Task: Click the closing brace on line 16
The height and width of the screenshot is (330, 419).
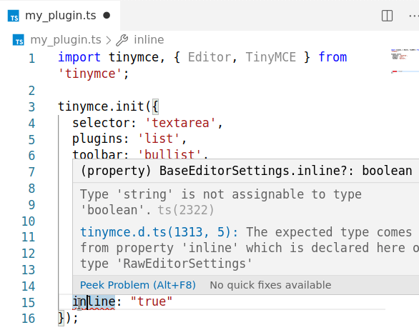Action: click(x=61, y=319)
